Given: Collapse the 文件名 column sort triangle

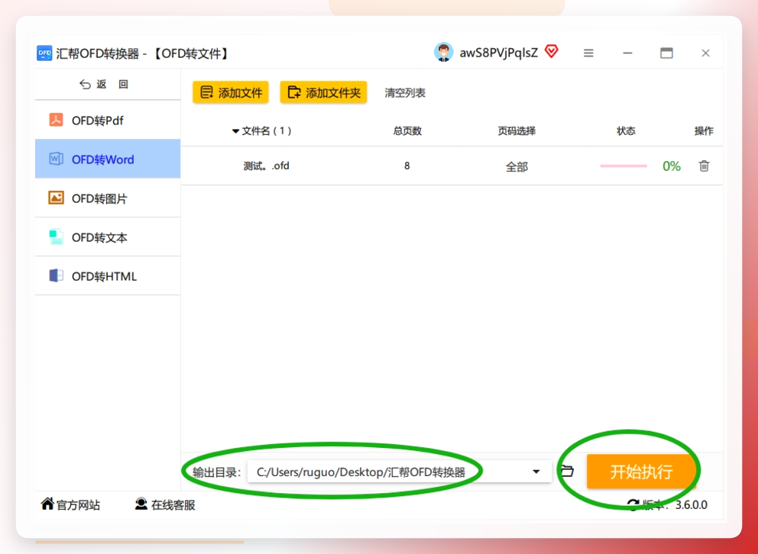Looking at the screenshot, I should (x=235, y=131).
